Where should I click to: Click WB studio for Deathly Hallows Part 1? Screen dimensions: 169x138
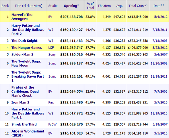[x=51, y=114]
